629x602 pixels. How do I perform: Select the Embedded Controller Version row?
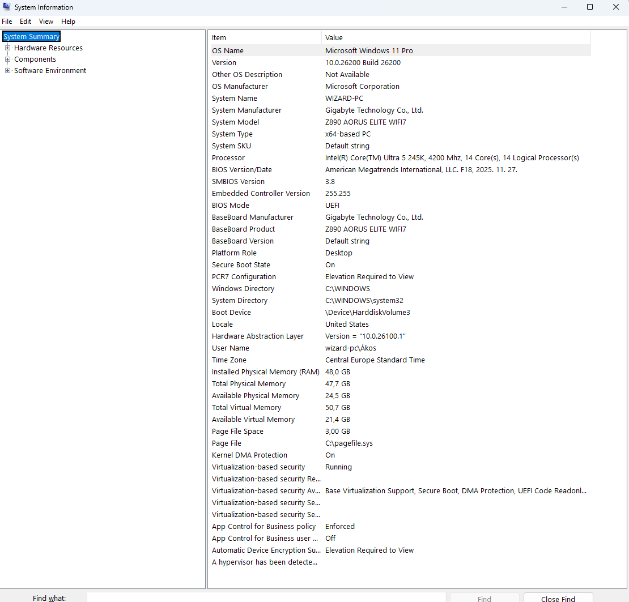400,193
